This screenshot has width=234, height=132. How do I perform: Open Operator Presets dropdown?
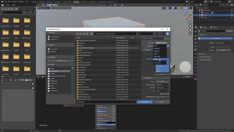[153, 38]
